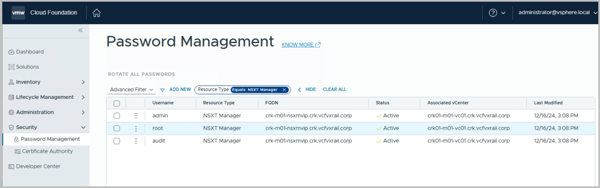Click the FQDN column header
600x188 pixels.
tap(272, 103)
